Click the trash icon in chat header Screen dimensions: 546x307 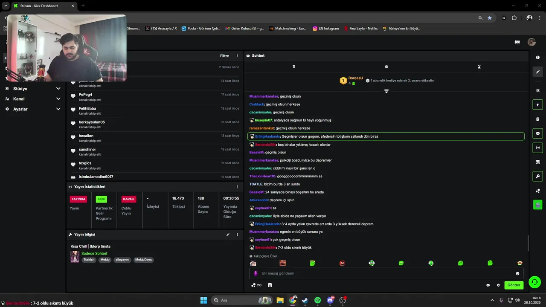click(x=293, y=67)
